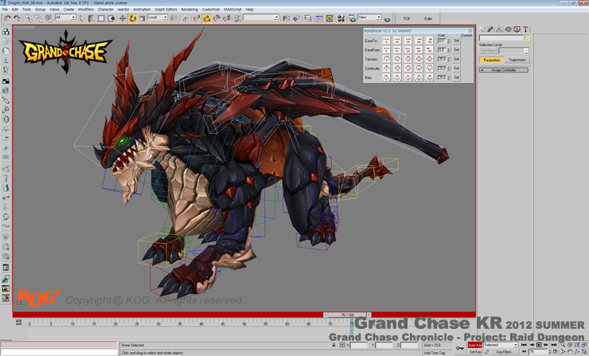
Task: Open the Motion command panel tab
Action: pyautogui.click(x=508, y=29)
